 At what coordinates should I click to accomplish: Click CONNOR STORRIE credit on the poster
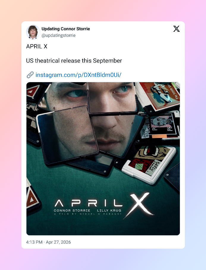pyautogui.click(x=72, y=210)
